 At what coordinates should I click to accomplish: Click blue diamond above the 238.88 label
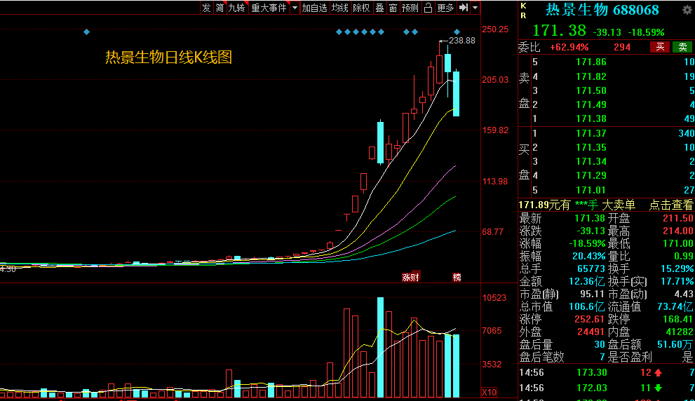(457, 32)
